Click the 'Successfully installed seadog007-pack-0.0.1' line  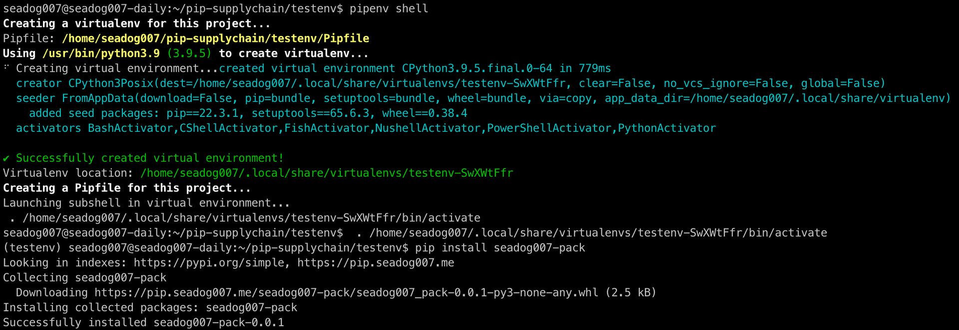tap(144, 323)
